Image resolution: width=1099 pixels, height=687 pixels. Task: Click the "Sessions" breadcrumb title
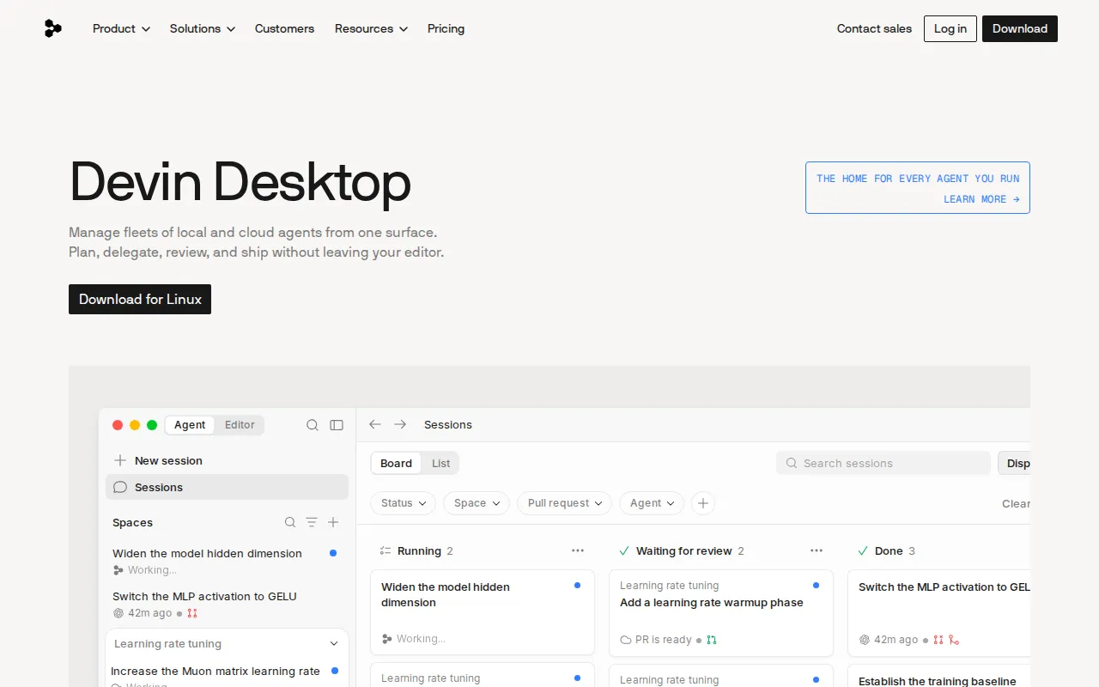pos(448,424)
